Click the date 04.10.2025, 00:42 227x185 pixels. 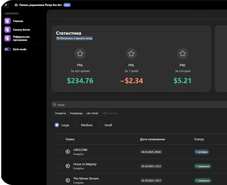pos(151,152)
